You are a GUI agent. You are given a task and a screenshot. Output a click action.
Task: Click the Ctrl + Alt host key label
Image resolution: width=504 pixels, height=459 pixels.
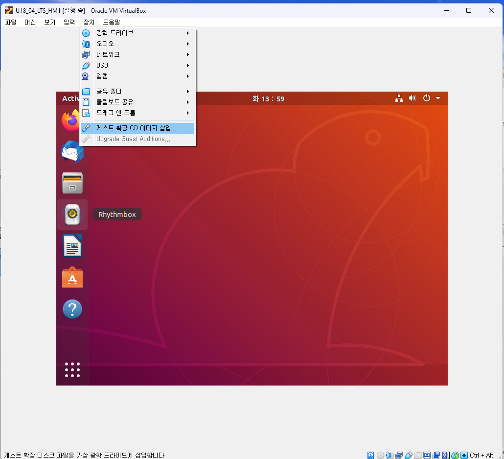[481, 455]
